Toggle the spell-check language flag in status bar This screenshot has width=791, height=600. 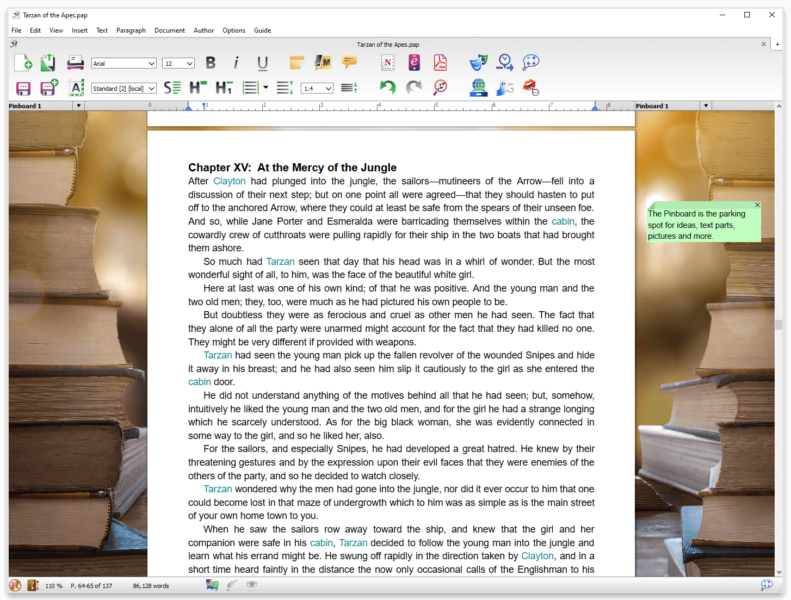(212, 585)
